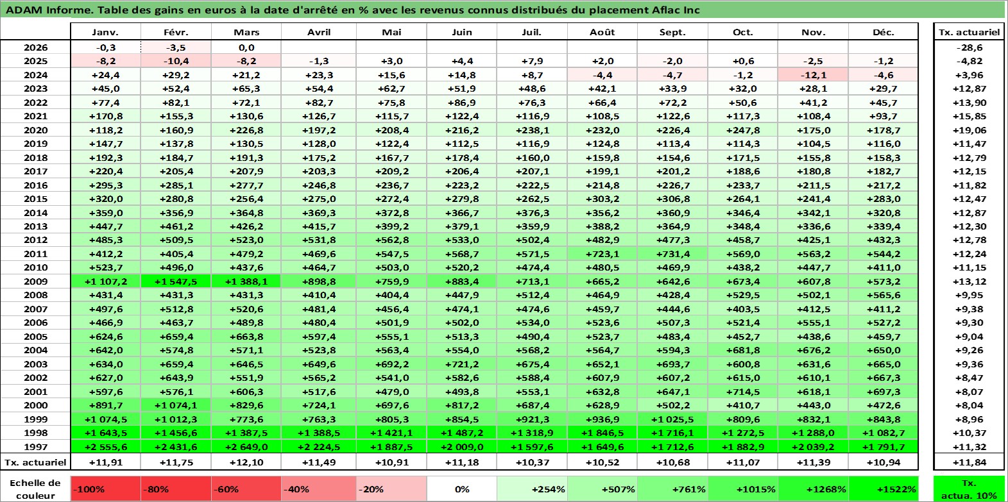The height and width of the screenshot is (502, 1008).
Task: Click the 2009 Févr. cell +1 547,5
Action: [176, 281]
